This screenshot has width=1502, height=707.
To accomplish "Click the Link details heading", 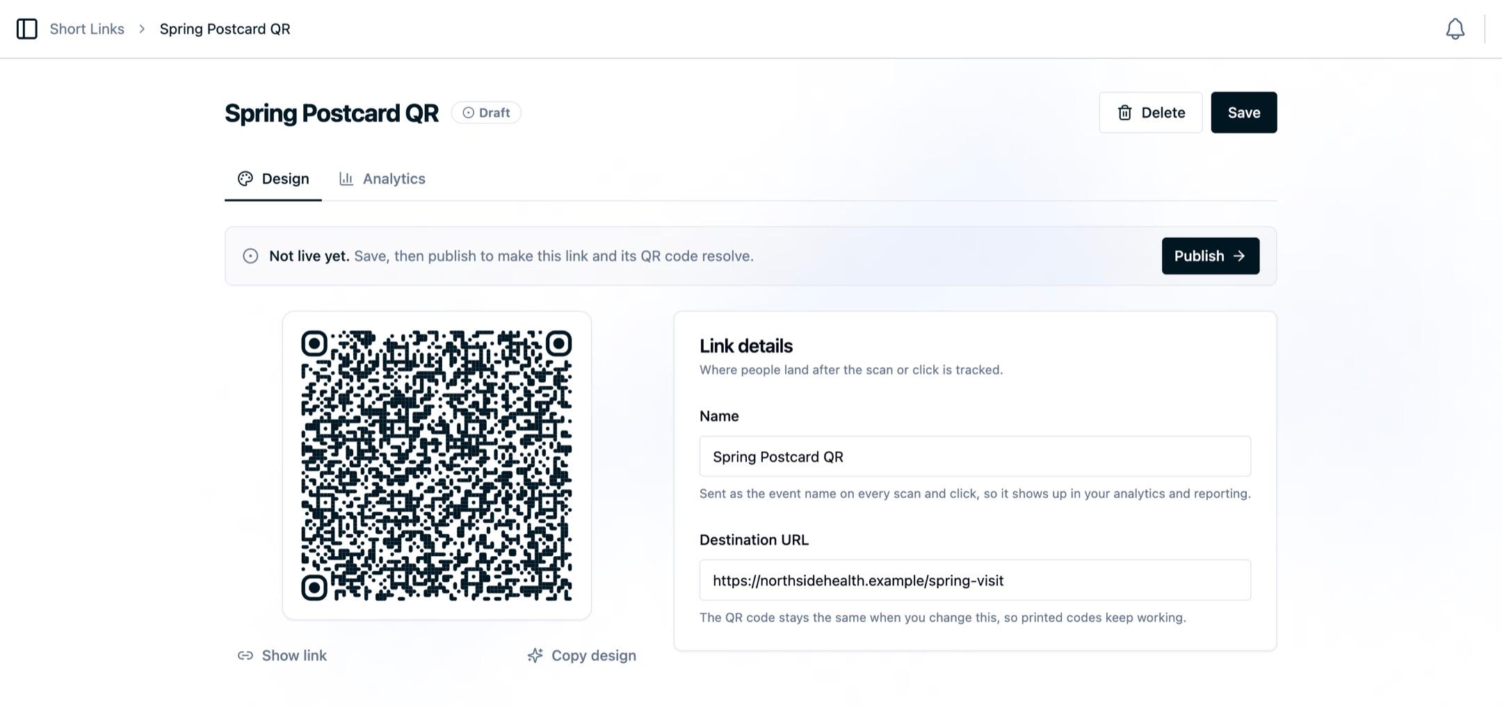I will coord(745,346).
